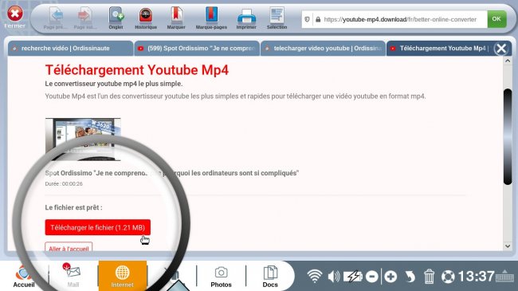The image size is (518, 291).
Task: Click 'Le convertisseur youtube mp4 le plus simple.'
Action: [114, 84]
